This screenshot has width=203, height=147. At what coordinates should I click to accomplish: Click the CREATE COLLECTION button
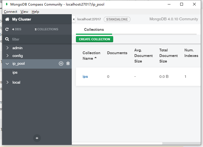tap(95, 39)
